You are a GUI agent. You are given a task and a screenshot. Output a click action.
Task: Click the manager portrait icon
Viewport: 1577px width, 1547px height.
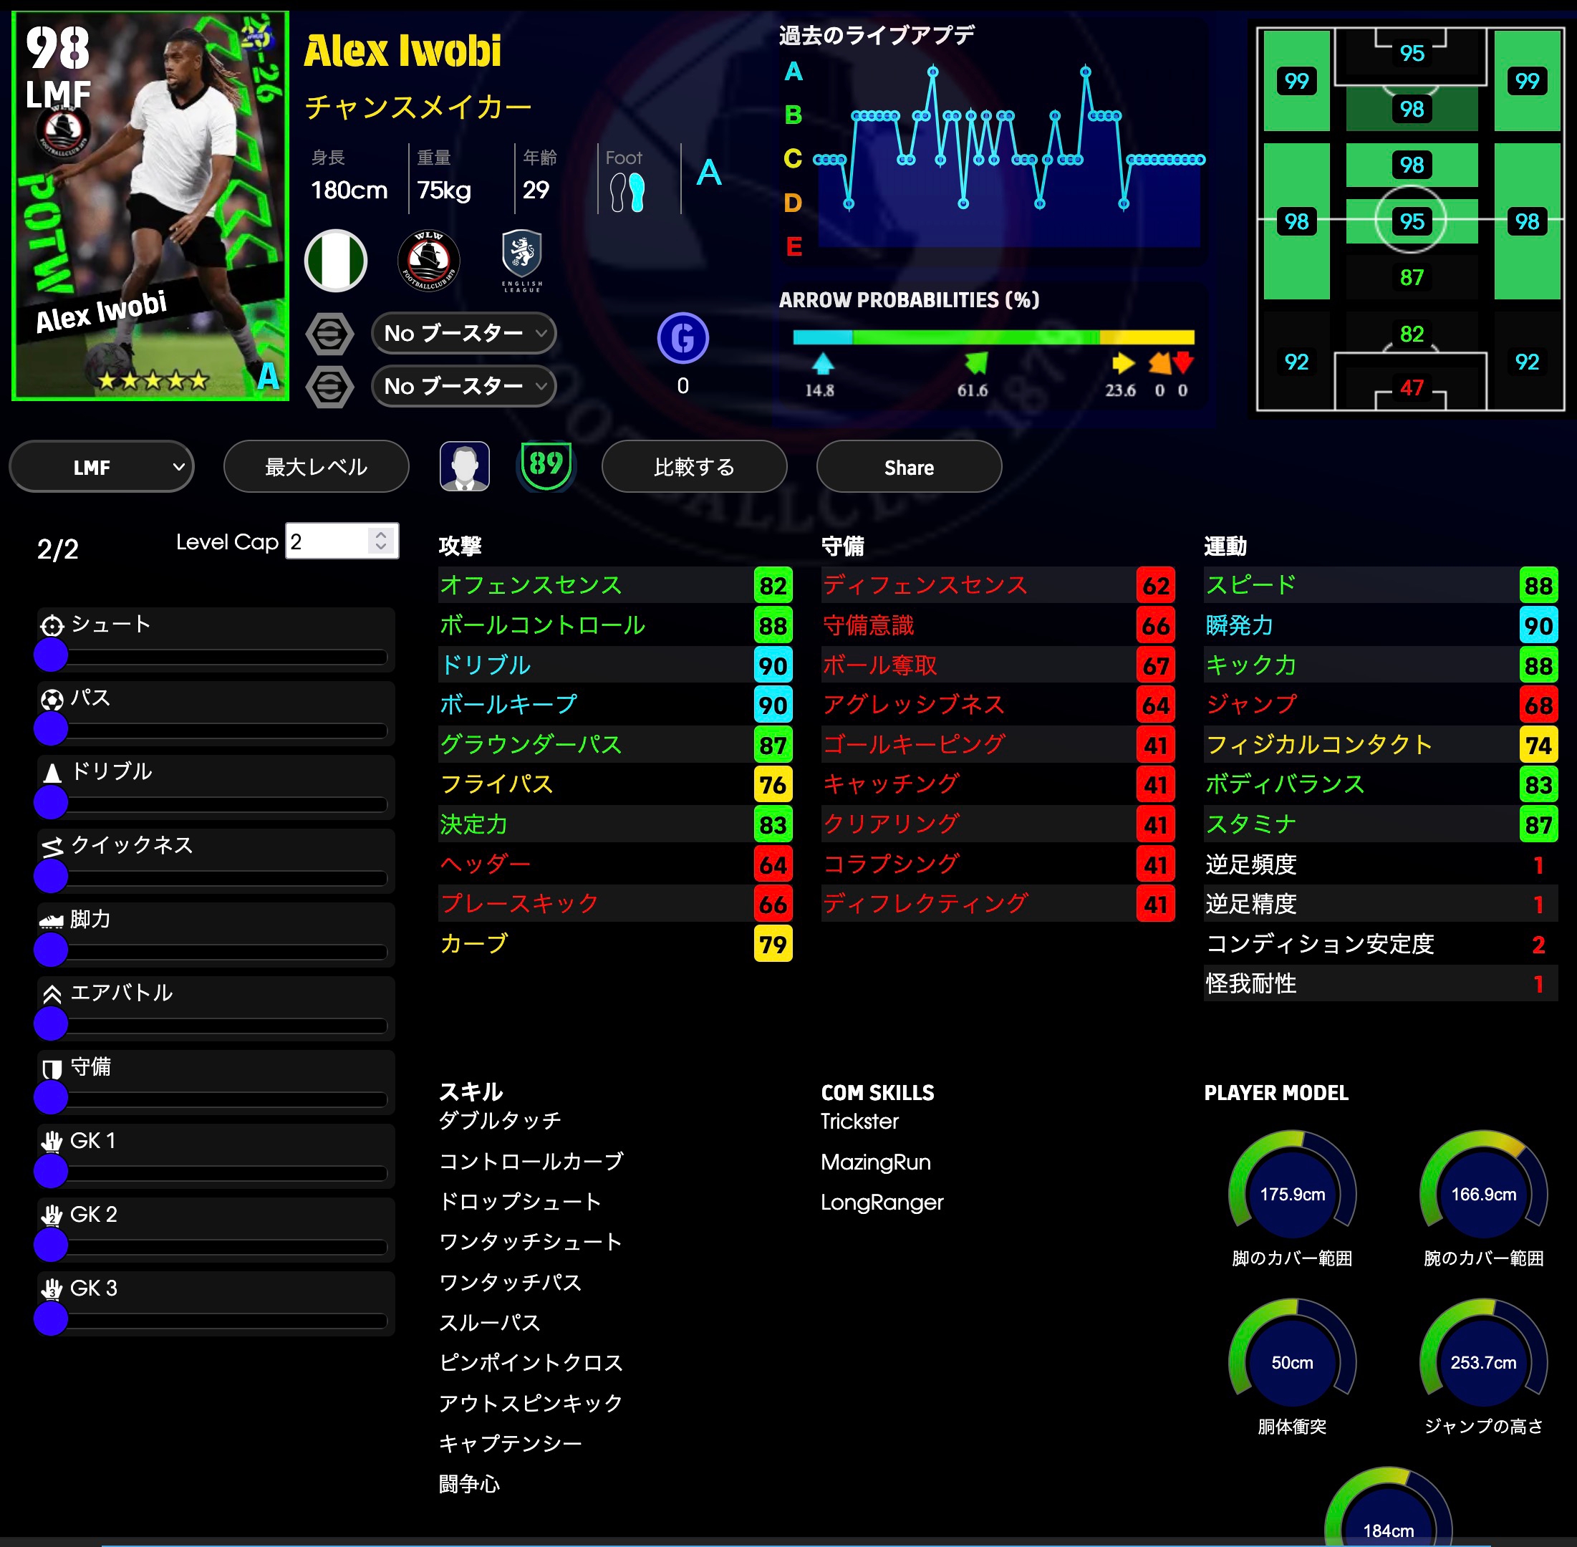(465, 466)
